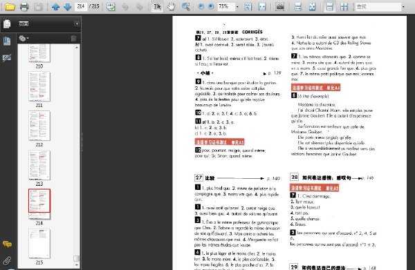The width and height of the screenshot is (415, 270).
Task: Click the green-check page tool icon
Action: (111, 7)
